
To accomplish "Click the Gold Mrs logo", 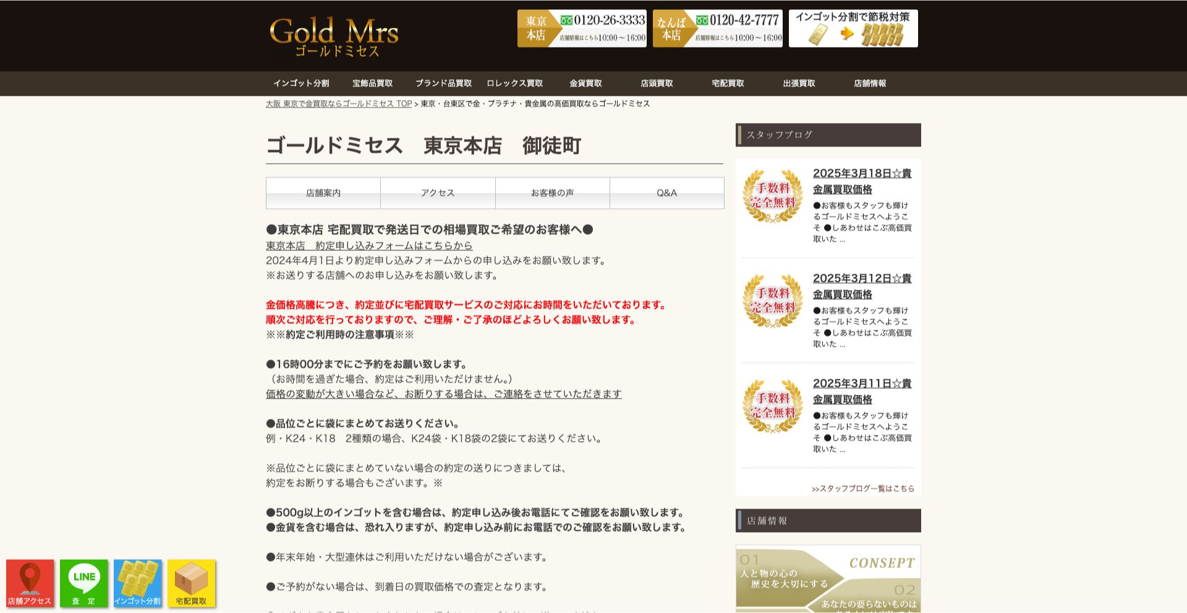I will click(x=334, y=37).
